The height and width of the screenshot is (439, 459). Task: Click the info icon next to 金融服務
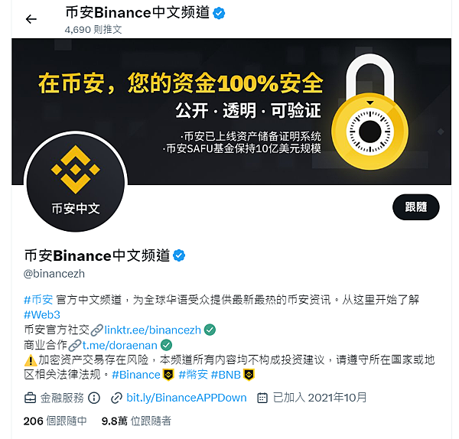pyautogui.click(x=94, y=398)
